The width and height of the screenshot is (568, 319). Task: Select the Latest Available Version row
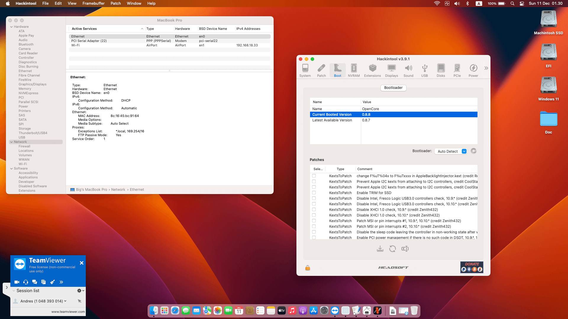pos(393,120)
